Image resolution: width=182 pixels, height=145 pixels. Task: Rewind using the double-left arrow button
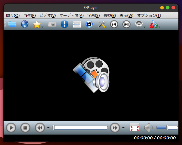(x=40, y=128)
